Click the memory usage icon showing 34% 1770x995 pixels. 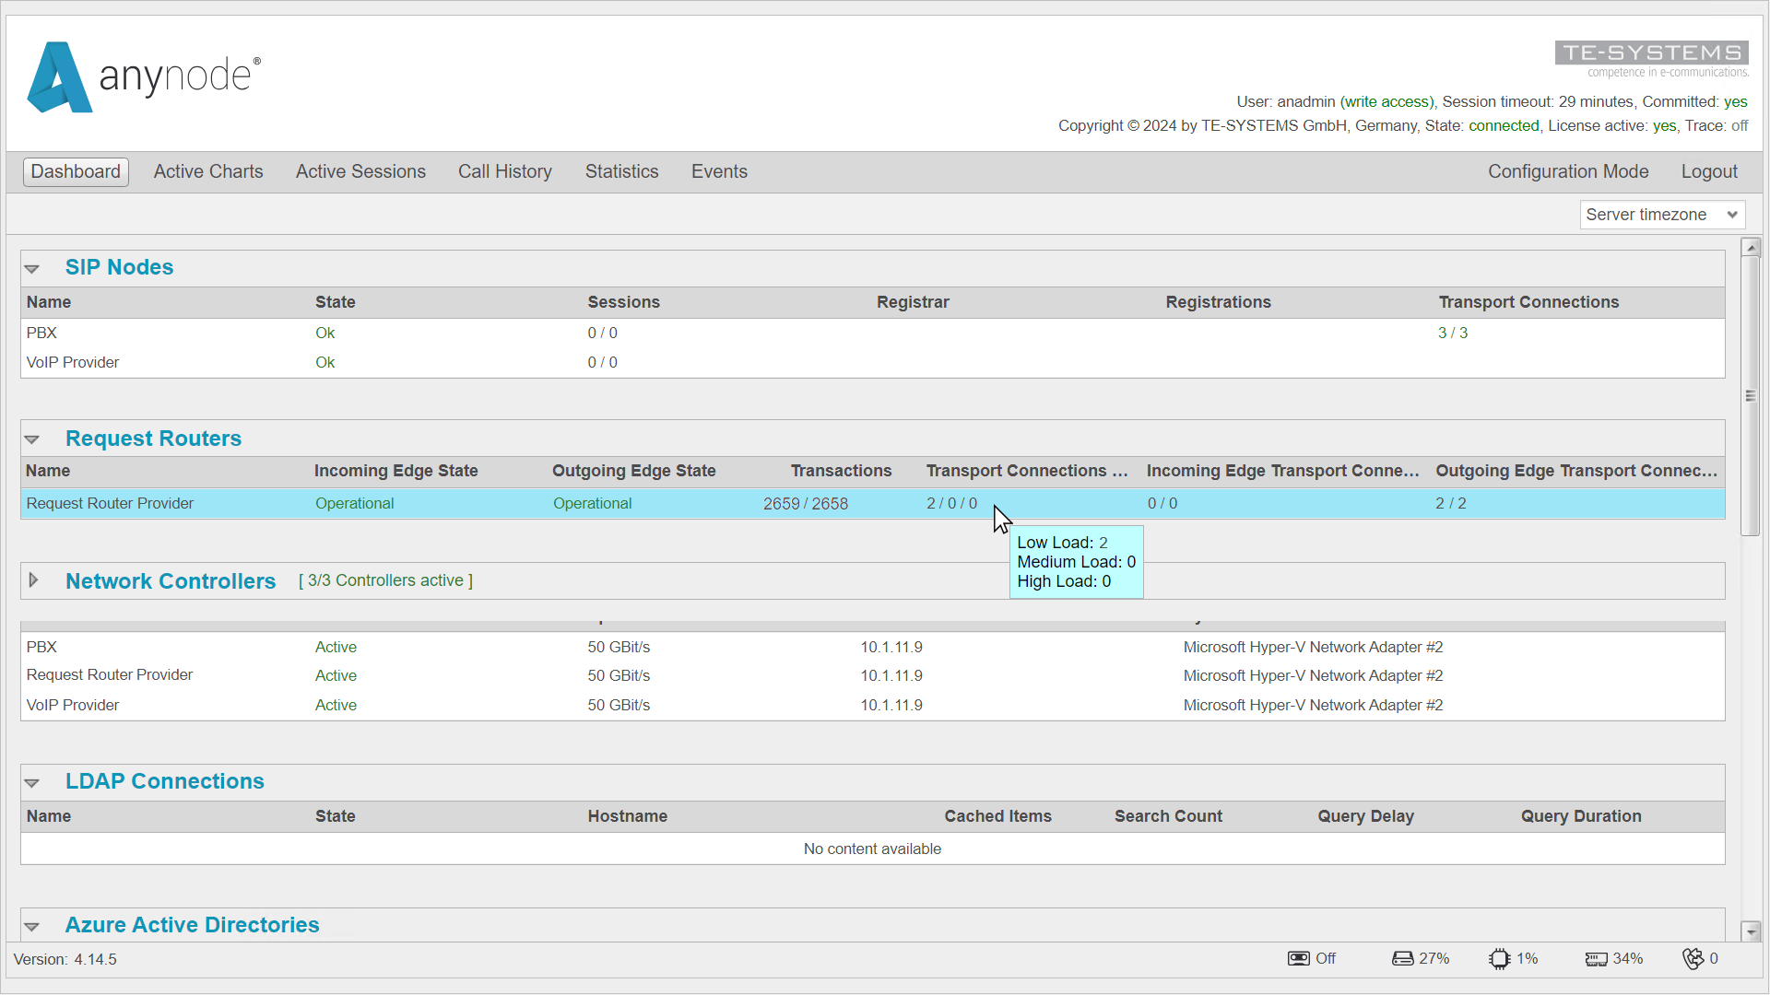coord(1597,958)
